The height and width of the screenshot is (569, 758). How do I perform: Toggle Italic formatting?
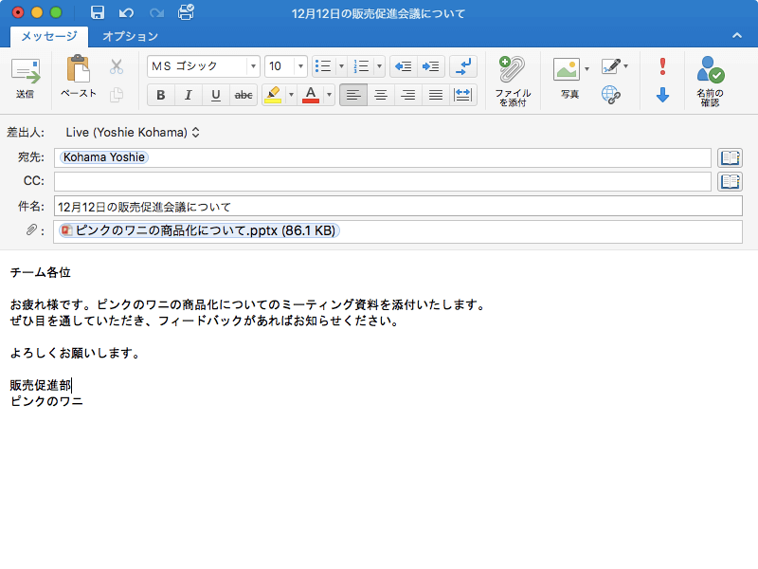[188, 95]
